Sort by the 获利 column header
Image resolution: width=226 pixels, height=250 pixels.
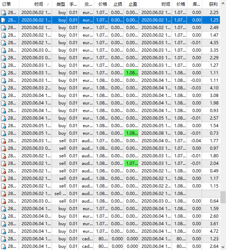[211, 4]
